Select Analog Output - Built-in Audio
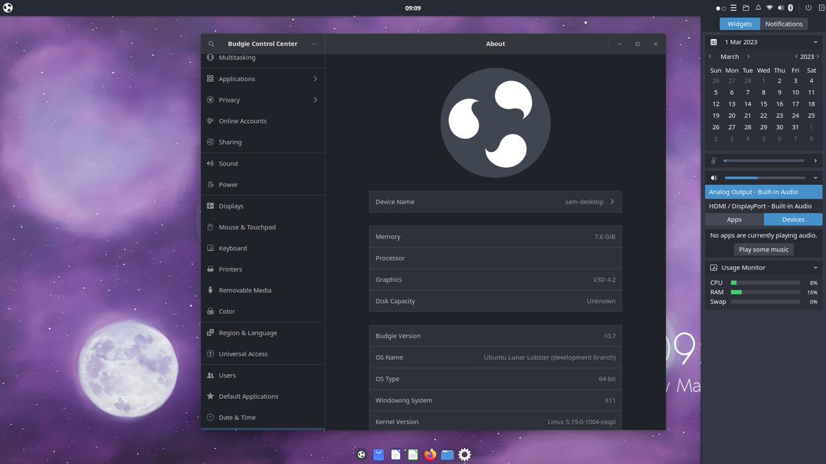 coord(764,192)
